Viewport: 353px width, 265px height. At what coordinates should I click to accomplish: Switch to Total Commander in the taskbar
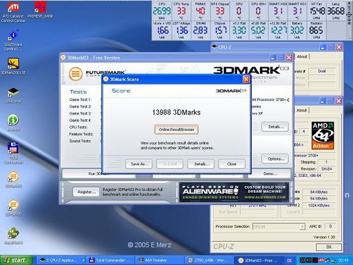tap(110, 260)
